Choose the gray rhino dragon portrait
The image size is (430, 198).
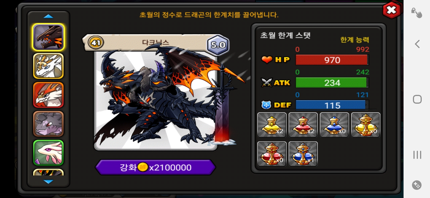[48, 124]
